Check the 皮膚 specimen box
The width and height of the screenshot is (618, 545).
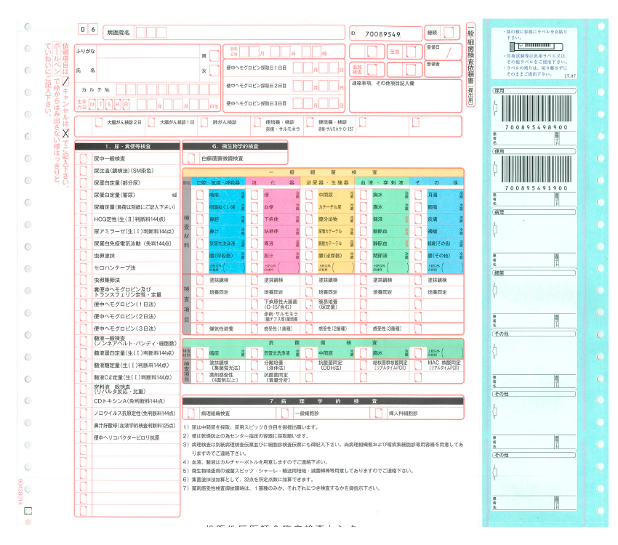point(418,219)
